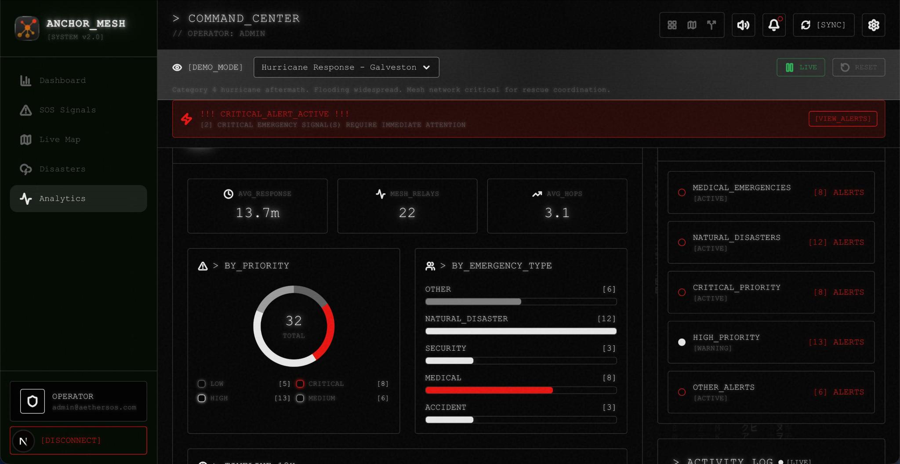Image resolution: width=900 pixels, height=464 pixels.
Task: Select the HIGH_PRIORITY white status dot
Action: 682,342
